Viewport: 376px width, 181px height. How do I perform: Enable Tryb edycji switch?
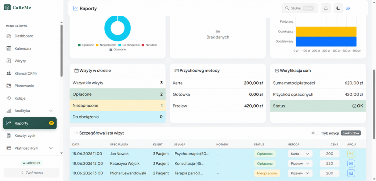pos(315,133)
